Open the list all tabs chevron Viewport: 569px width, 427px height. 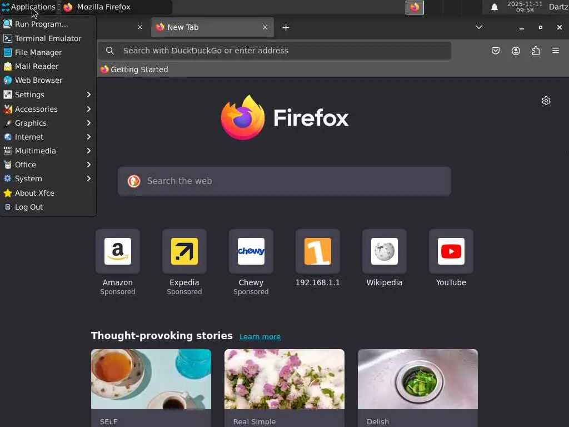[x=478, y=27]
